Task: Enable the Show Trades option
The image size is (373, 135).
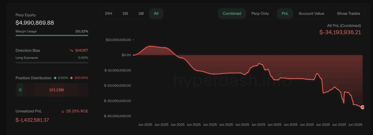Action: point(348,13)
